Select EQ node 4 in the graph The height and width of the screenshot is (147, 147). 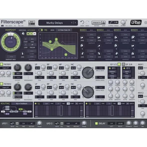tap(66, 54)
